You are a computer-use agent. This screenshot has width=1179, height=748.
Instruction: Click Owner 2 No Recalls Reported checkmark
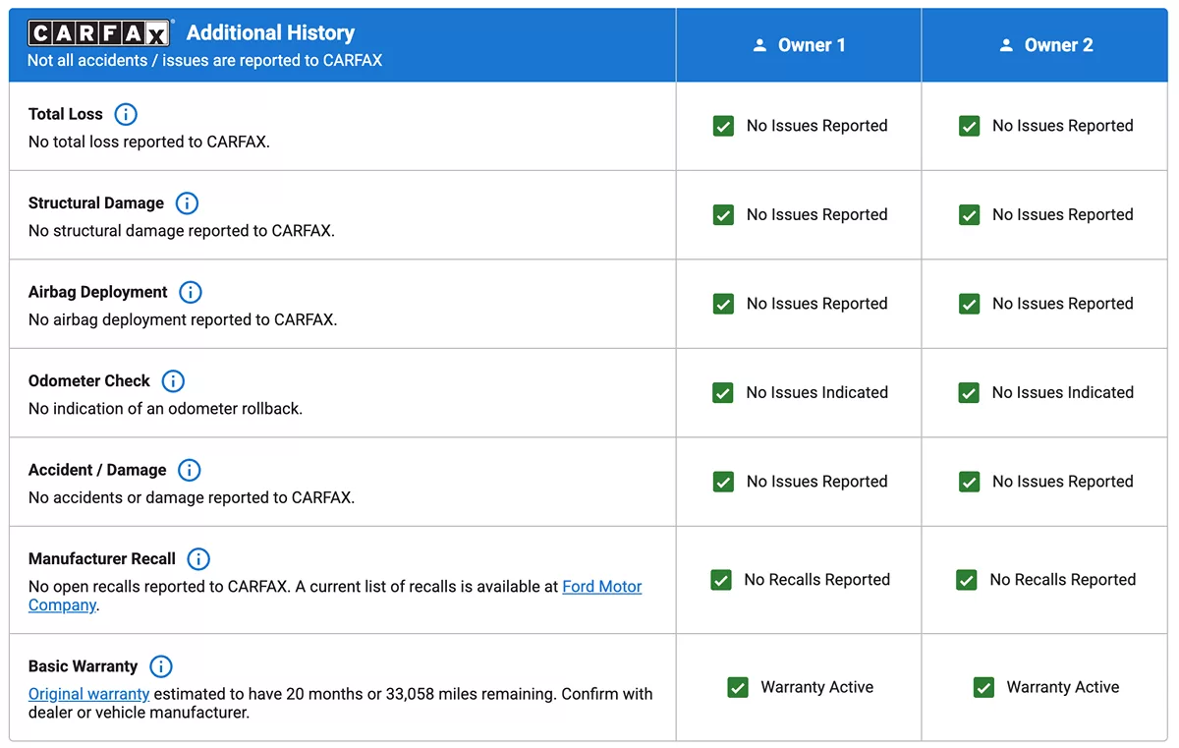pos(967,580)
